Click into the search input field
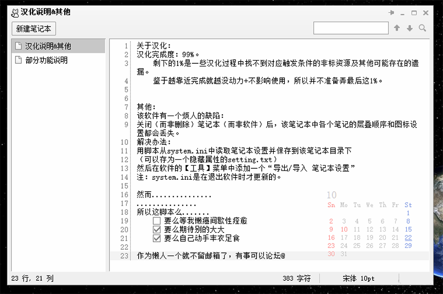This screenshot has width=443, height=294. [x=351, y=28]
